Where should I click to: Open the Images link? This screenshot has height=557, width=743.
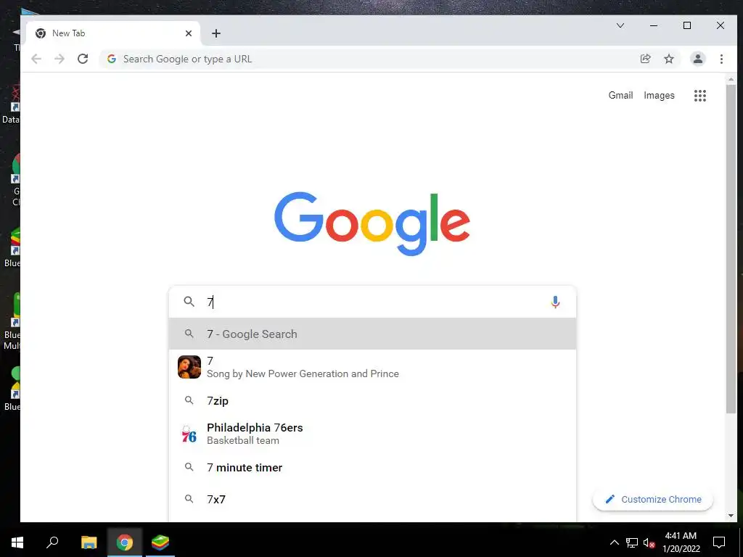click(x=659, y=95)
